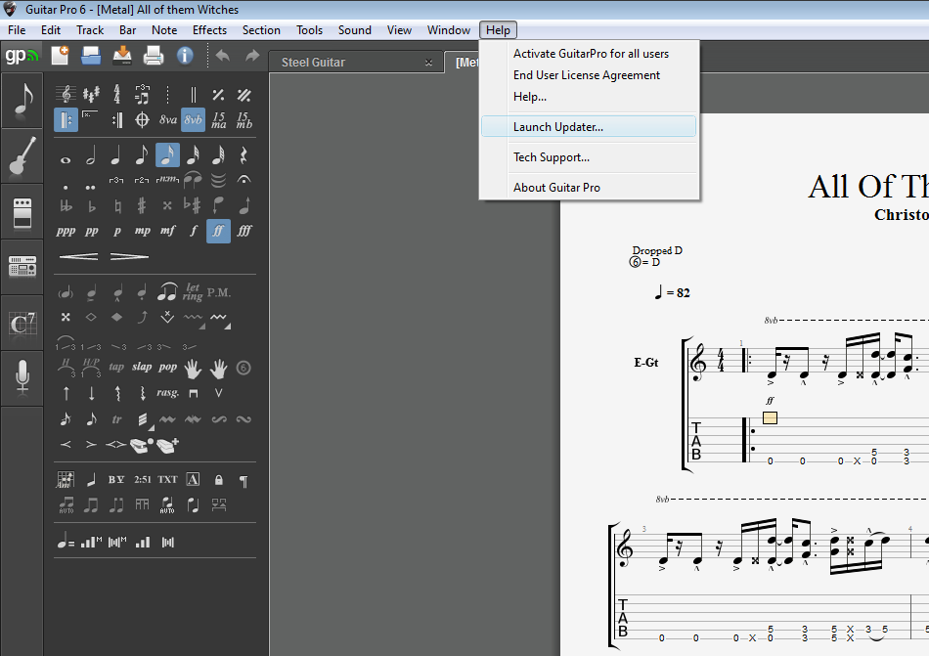This screenshot has width=929, height=656.
Task: Open the Effects menu
Action: click(x=209, y=29)
